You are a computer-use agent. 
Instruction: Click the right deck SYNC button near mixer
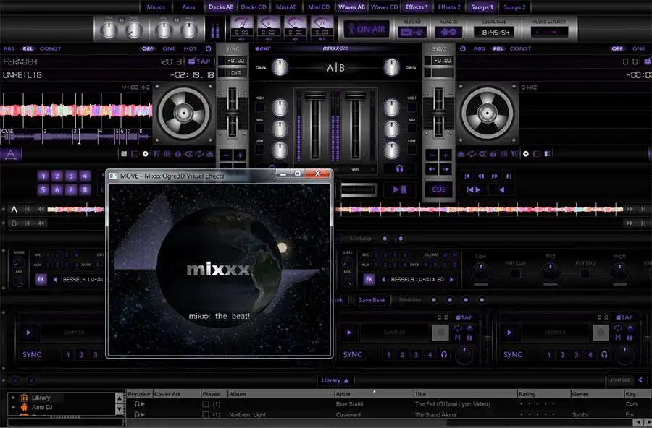(439, 48)
